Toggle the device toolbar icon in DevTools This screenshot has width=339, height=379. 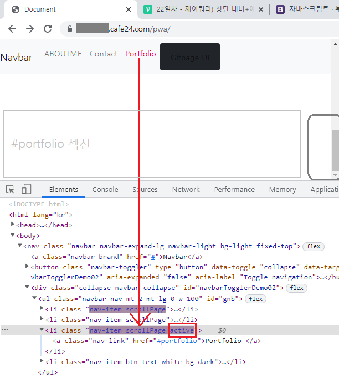(27, 189)
